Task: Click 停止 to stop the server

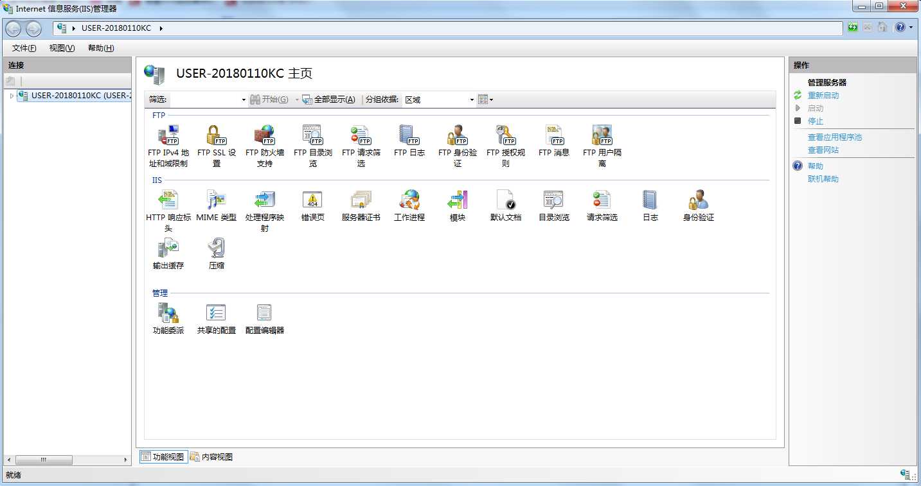Action: click(x=816, y=121)
